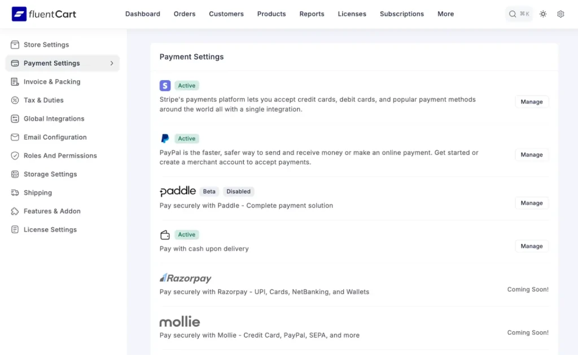Image resolution: width=578 pixels, height=355 pixels.
Task: Toggle the light/dark theme sun icon
Action: pyautogui.click(x=543, y=14)
